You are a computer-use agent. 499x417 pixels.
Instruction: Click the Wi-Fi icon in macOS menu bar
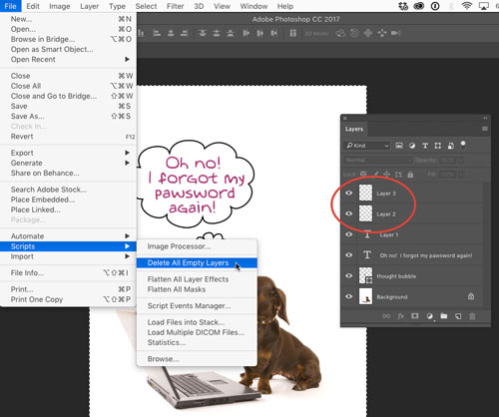click(467, 6)
